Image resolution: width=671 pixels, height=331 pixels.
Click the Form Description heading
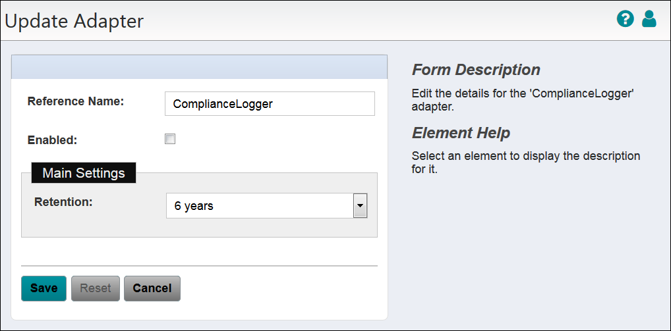(x=476, y=70)
